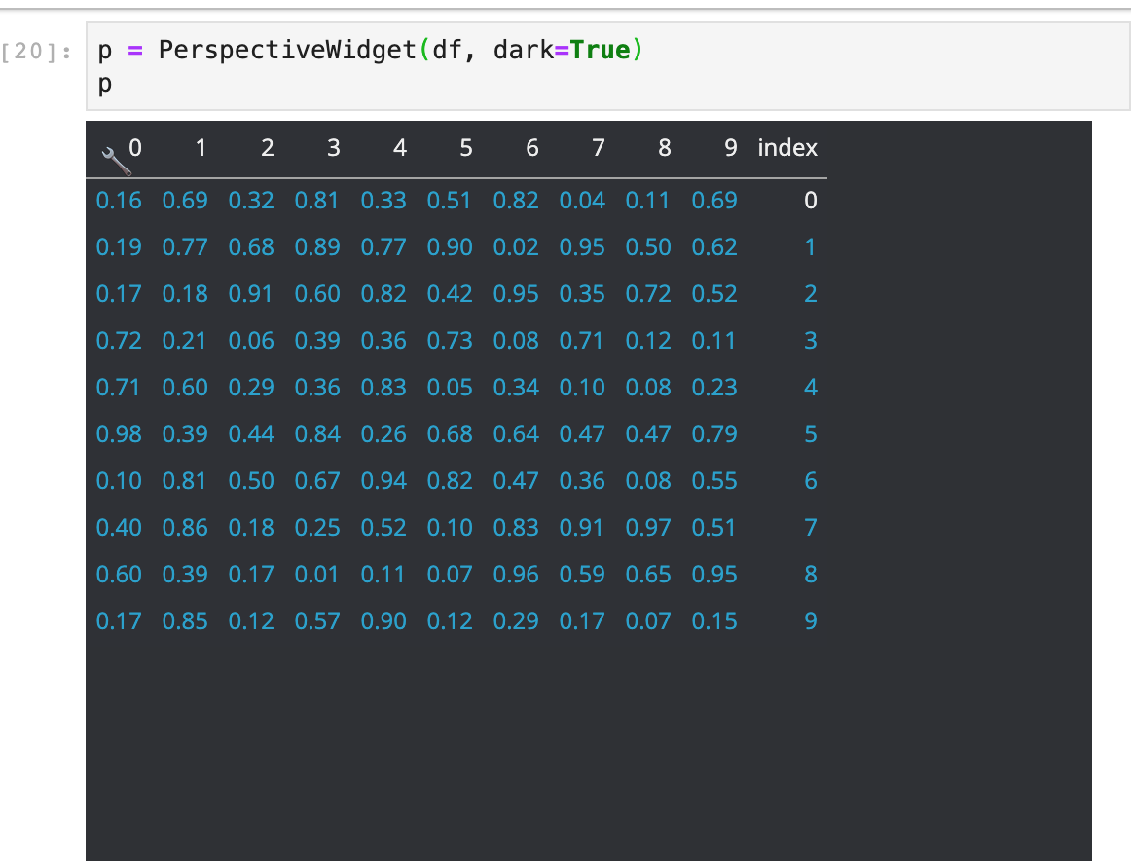Sort by column header 7

point(599,148)
